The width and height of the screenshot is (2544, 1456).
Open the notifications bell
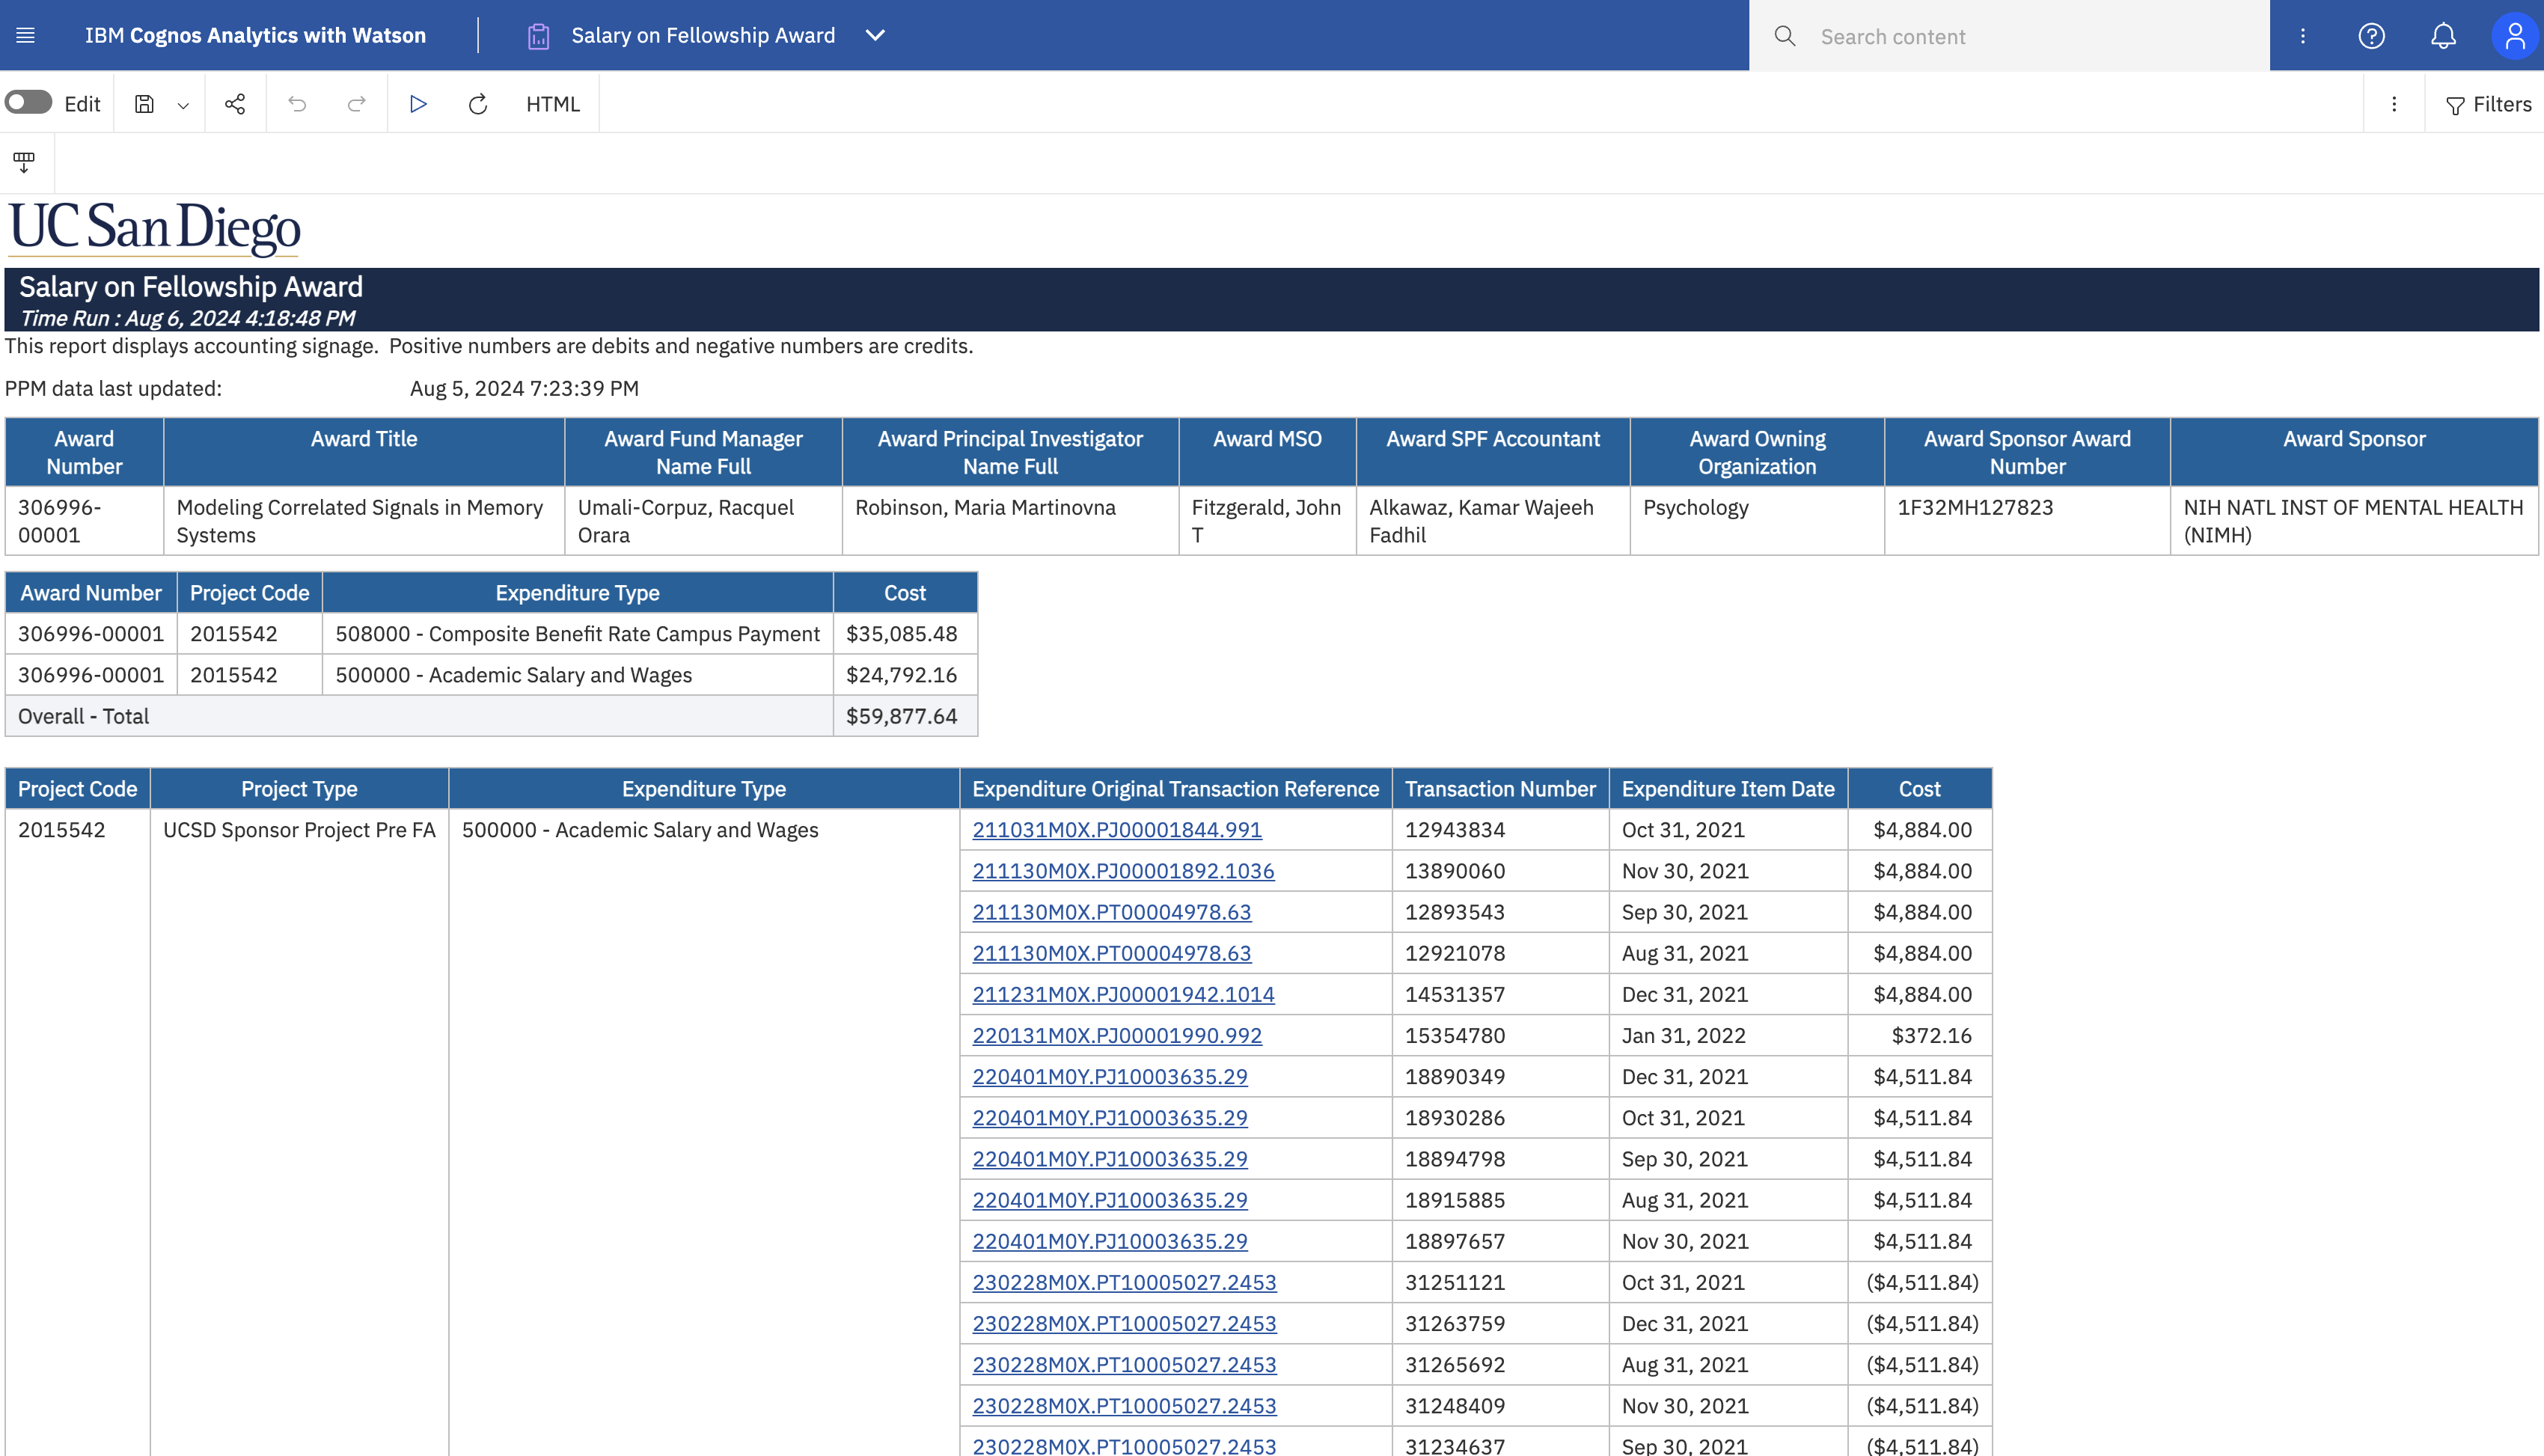coord(2443,36)
